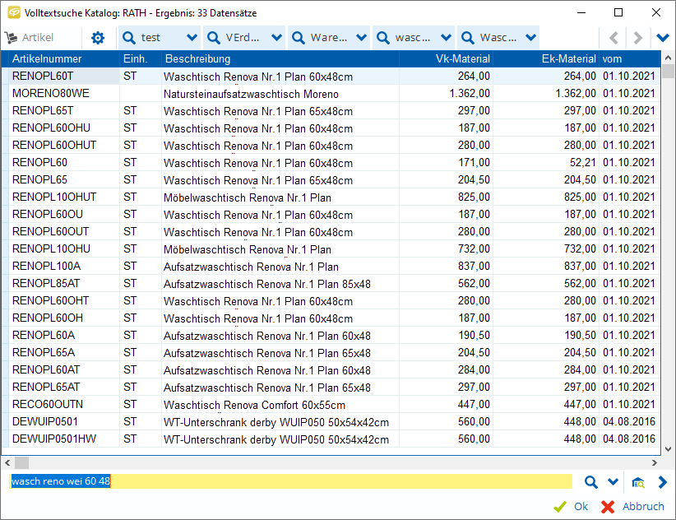Open search options dropdown next to magnifier
This screenshot has width=676, height=520.
click(612, 482)
